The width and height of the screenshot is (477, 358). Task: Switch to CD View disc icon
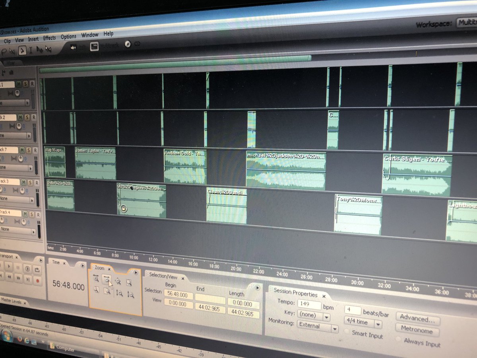[128, 44]
